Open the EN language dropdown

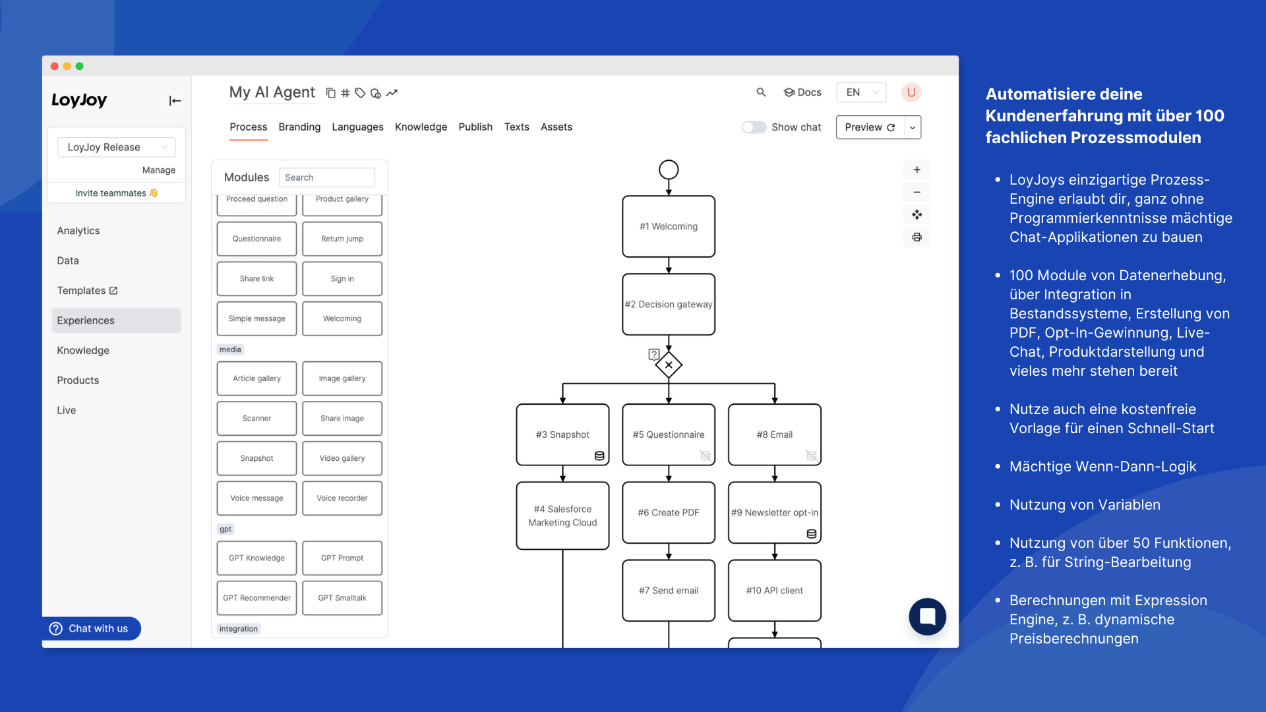(861, 92)
